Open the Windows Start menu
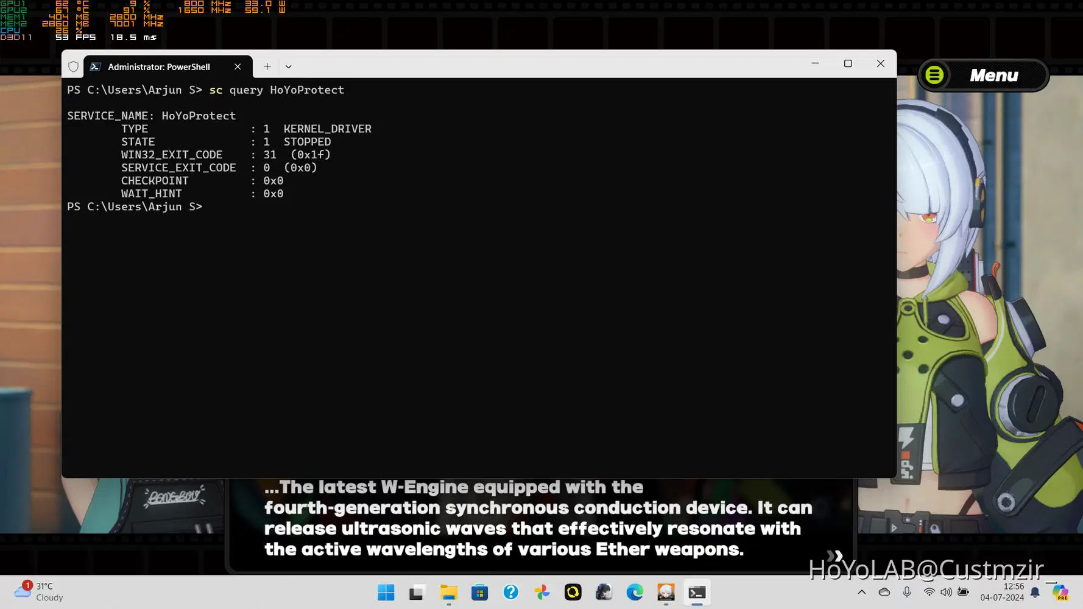Screen dimensions: 1083x609 [386, 593]
